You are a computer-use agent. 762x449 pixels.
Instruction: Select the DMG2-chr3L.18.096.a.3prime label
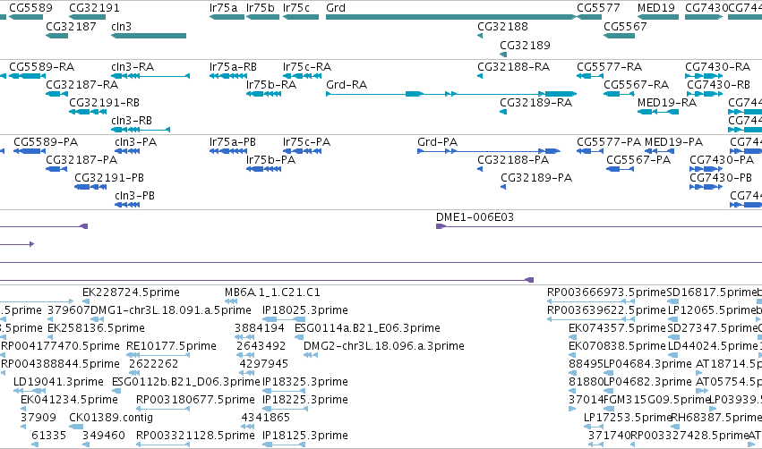coord(384,345)
